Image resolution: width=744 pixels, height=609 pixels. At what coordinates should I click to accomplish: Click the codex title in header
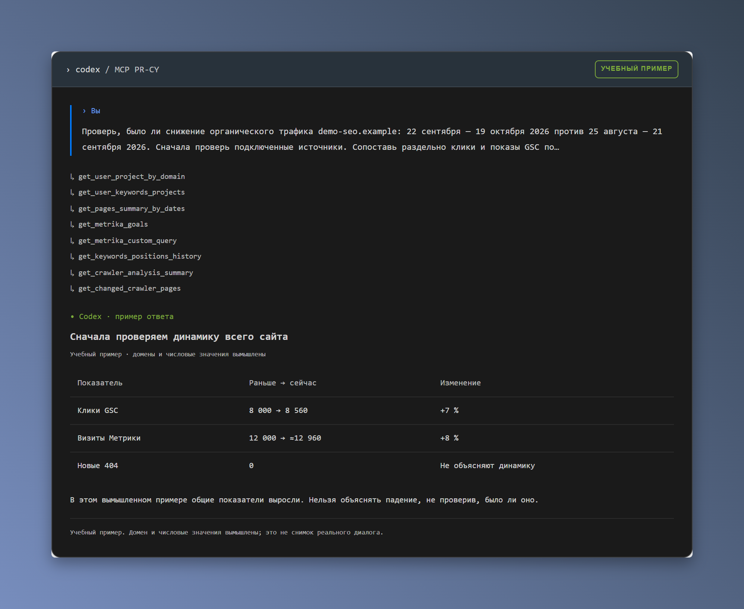(88, 70)
